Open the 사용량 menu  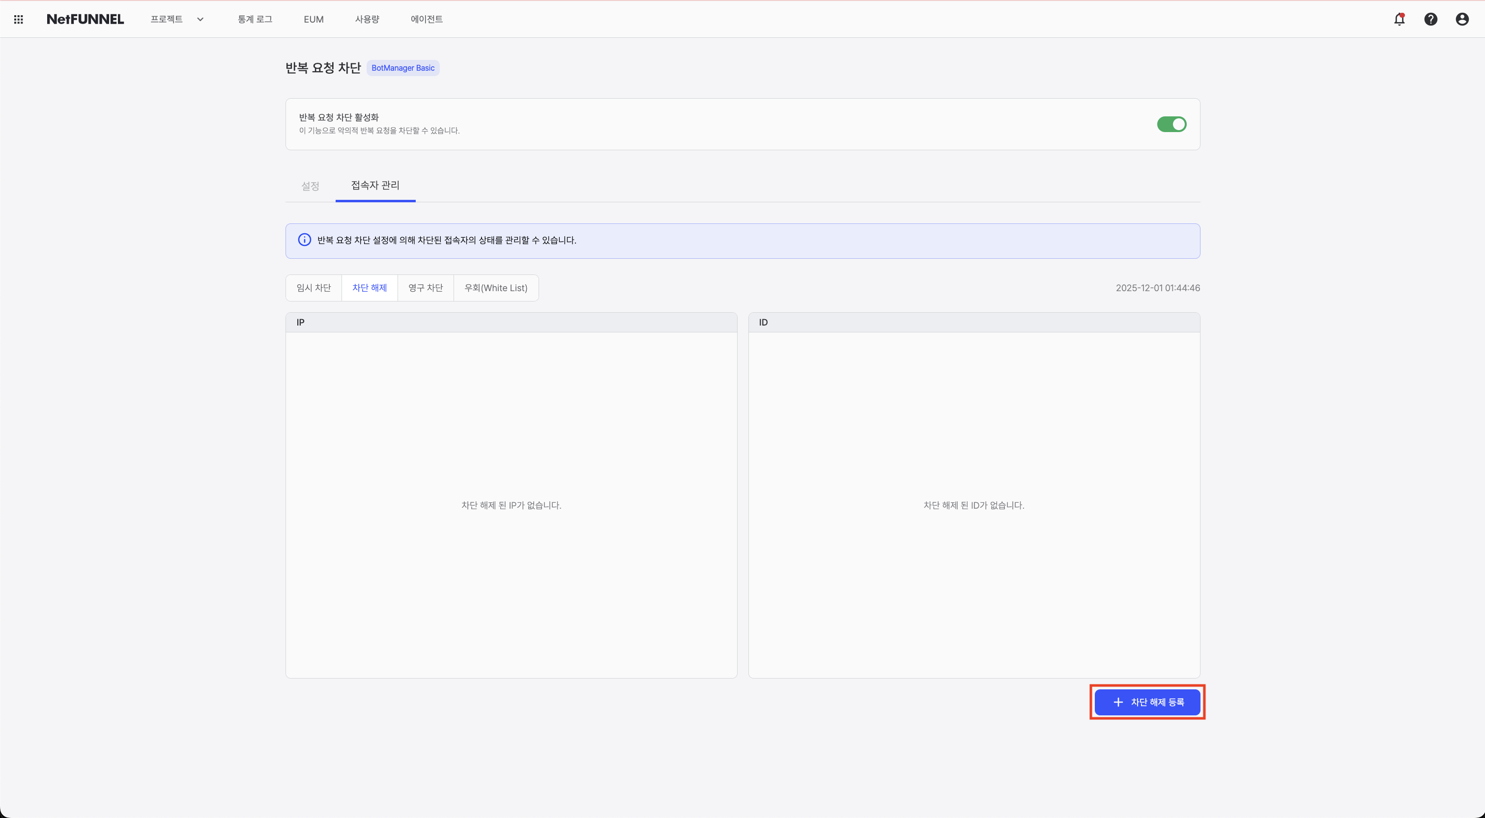tap(367, 19)
